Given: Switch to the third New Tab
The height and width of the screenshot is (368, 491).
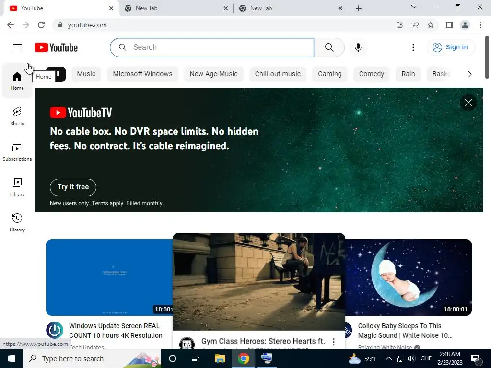Looking at the screenshot, I should 290,8.
